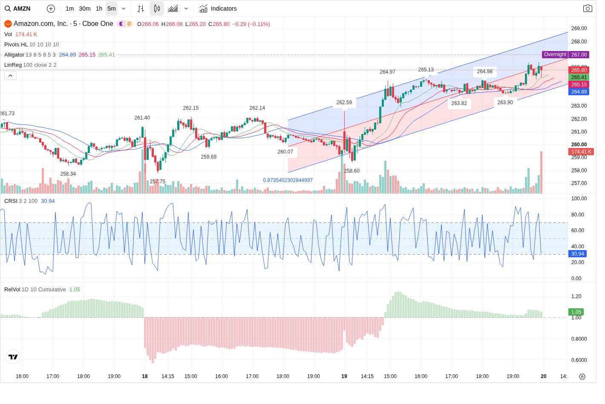Click the D data-delay badge

coord(129,24)
